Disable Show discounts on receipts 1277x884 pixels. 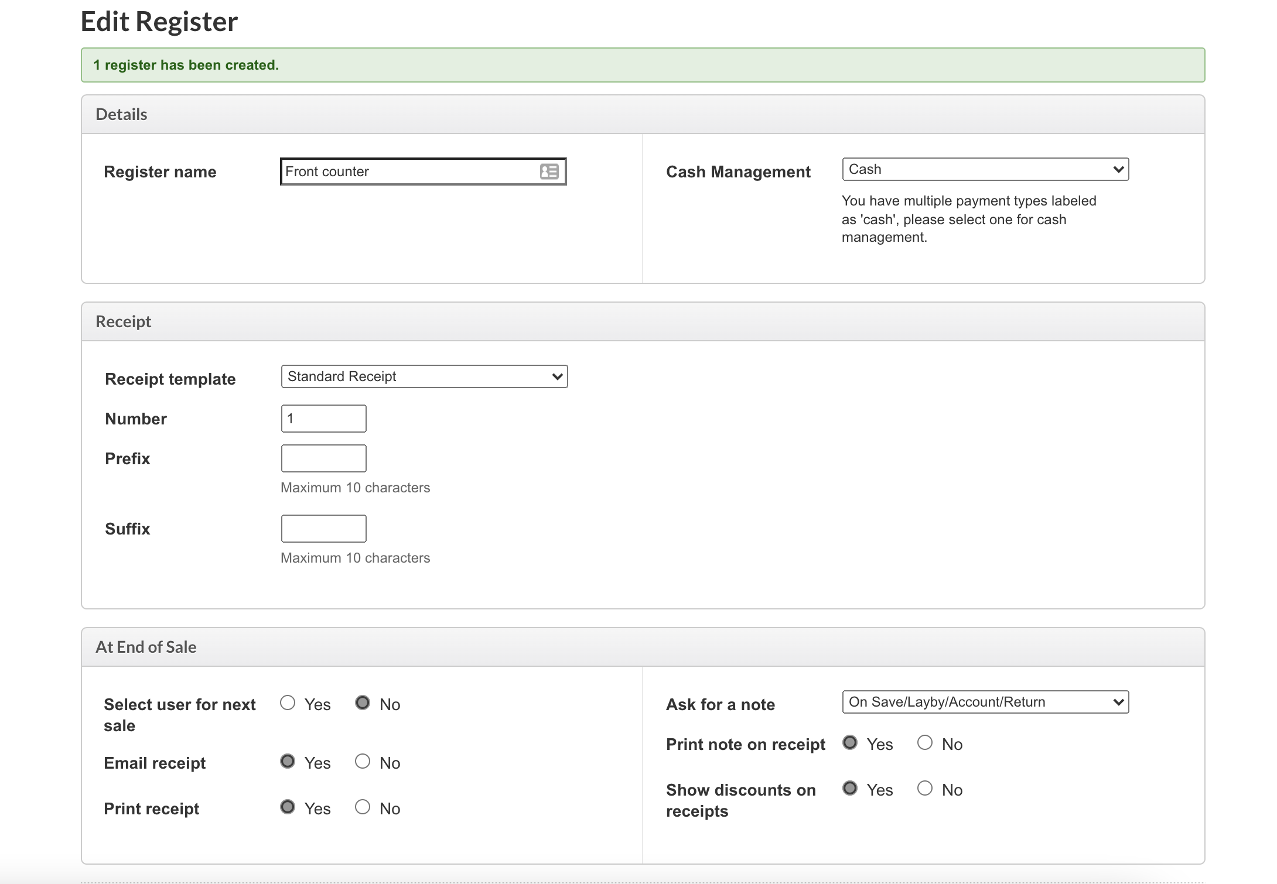(x=925, y=789)
